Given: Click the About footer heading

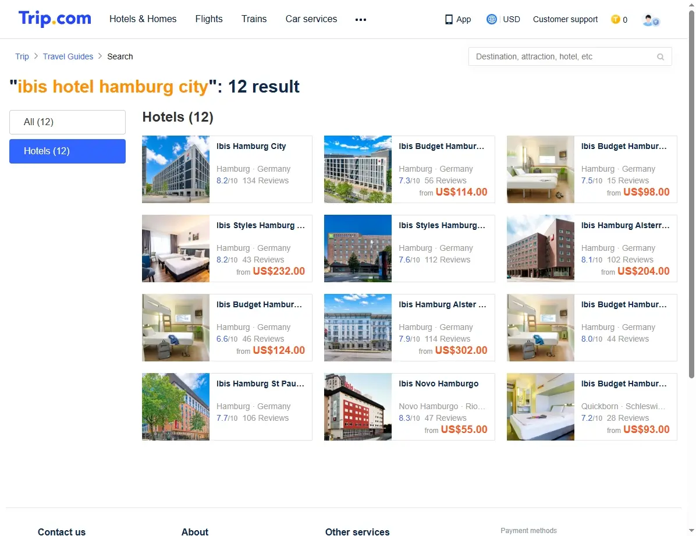Looking at the screenshot, I should click(195, 531).
